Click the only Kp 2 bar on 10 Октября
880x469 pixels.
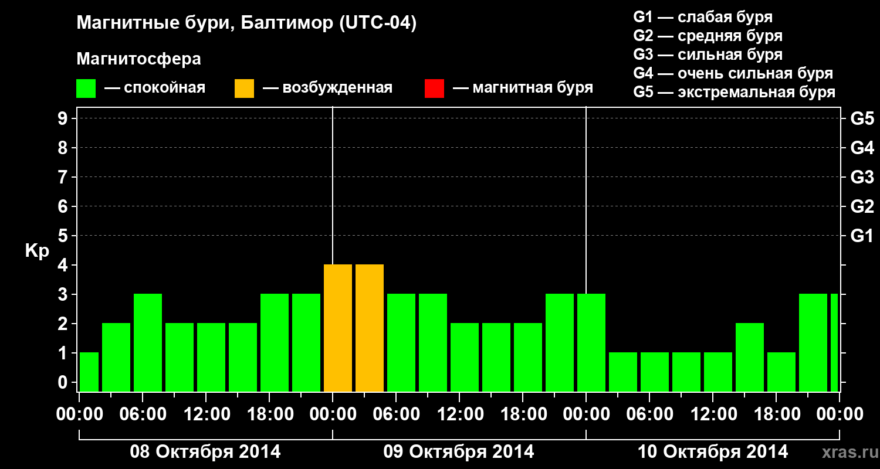pyautogui.click(x=750, y=358)
